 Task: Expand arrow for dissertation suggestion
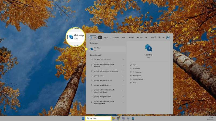[123, 80]
